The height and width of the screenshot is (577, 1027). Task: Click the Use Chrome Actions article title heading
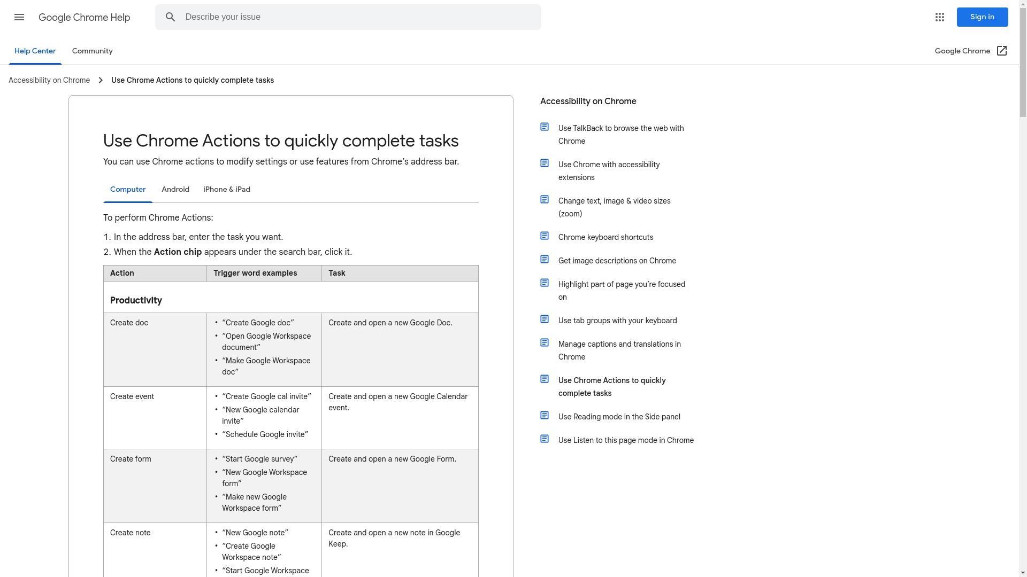281,141
